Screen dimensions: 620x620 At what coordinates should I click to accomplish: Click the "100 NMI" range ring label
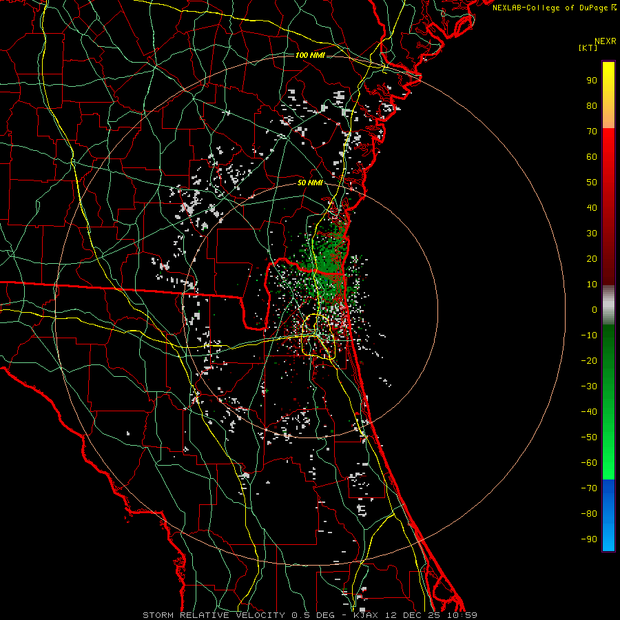310,55
